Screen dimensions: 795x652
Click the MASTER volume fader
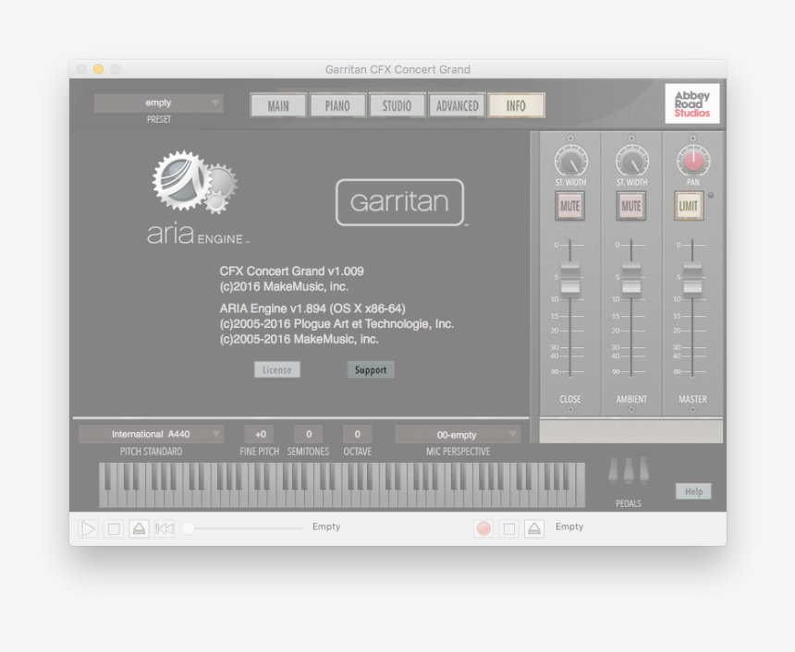coord(693,278)
